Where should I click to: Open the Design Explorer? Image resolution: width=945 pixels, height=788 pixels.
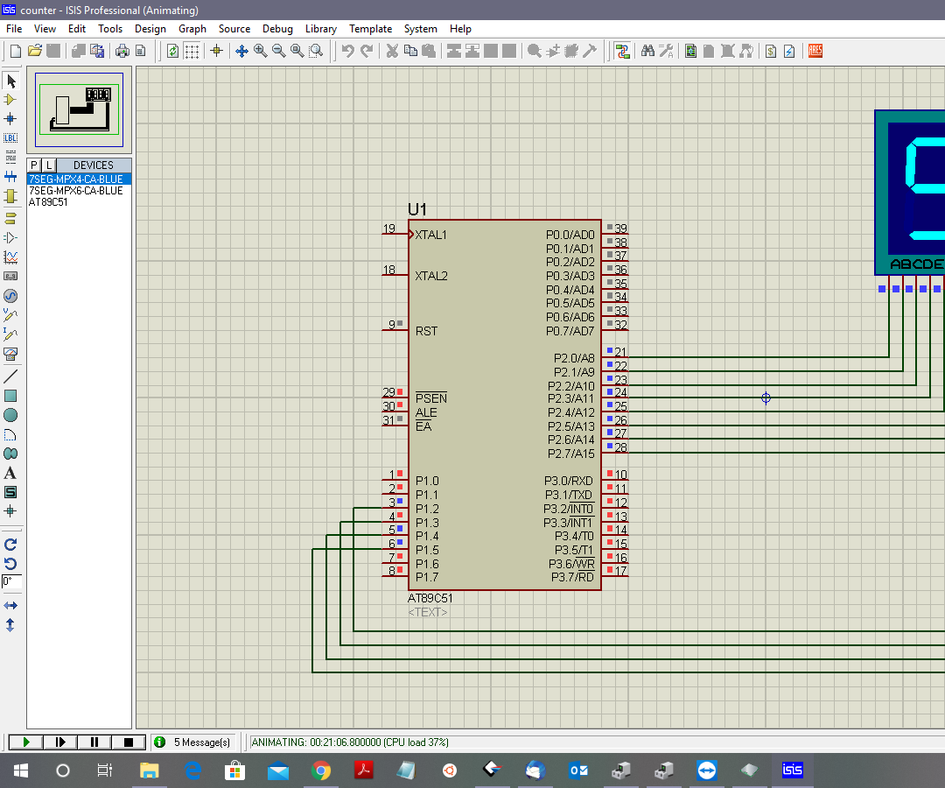[690, 52]
